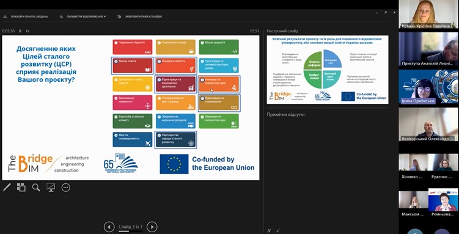Image resolution: width=459 pixels, height=234 pixels.
Task: Decrease notes text size button
Action: click(x=277, y=231)
